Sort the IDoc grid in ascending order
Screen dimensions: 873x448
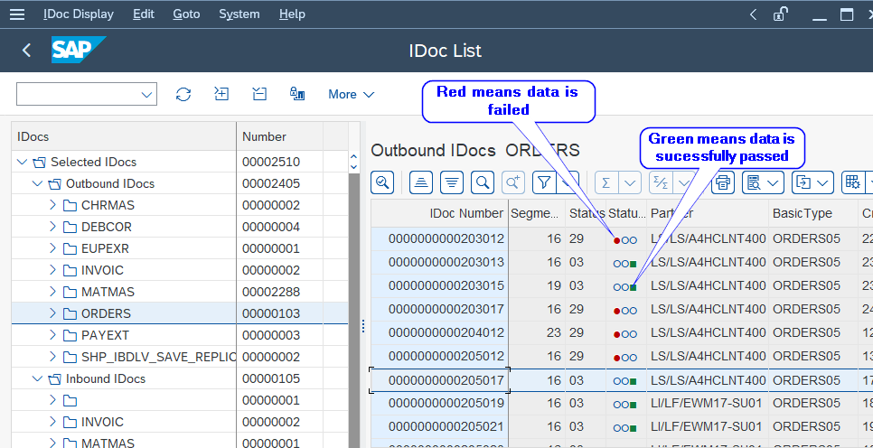click(x=421, y=182)
